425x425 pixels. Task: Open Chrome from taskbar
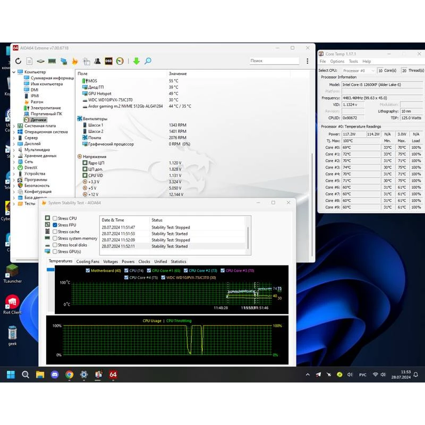point(69,374)
